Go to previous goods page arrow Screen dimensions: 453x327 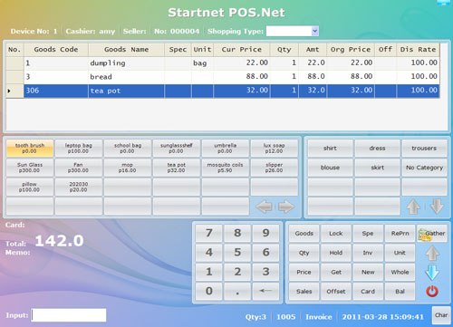(x=264, y=207)
